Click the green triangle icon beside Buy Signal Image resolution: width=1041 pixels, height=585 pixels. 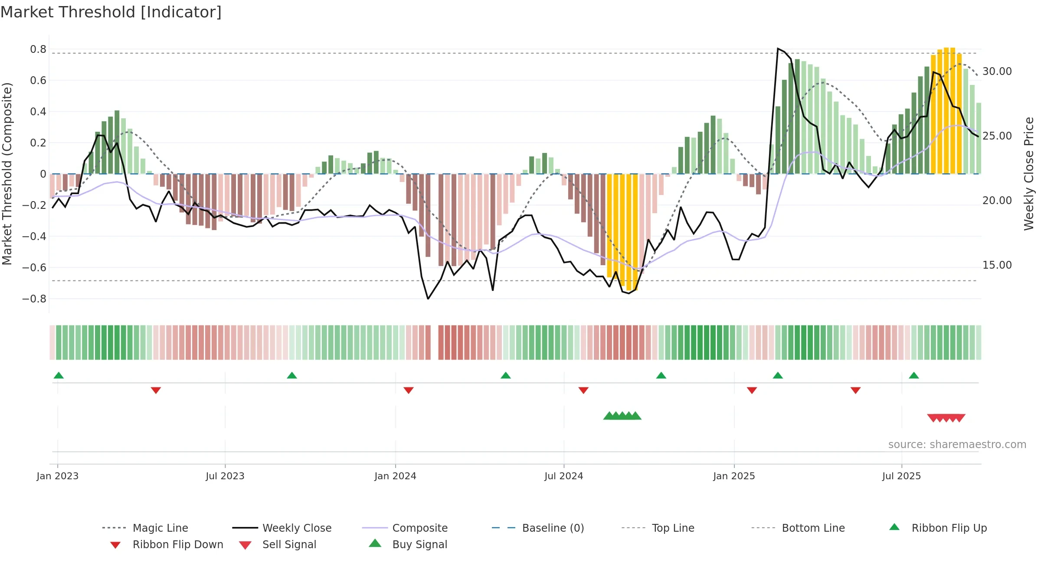(x=375, y=543)
